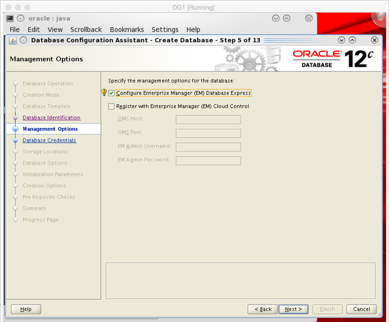Click the OMS Host input field

tap(208, 119)
